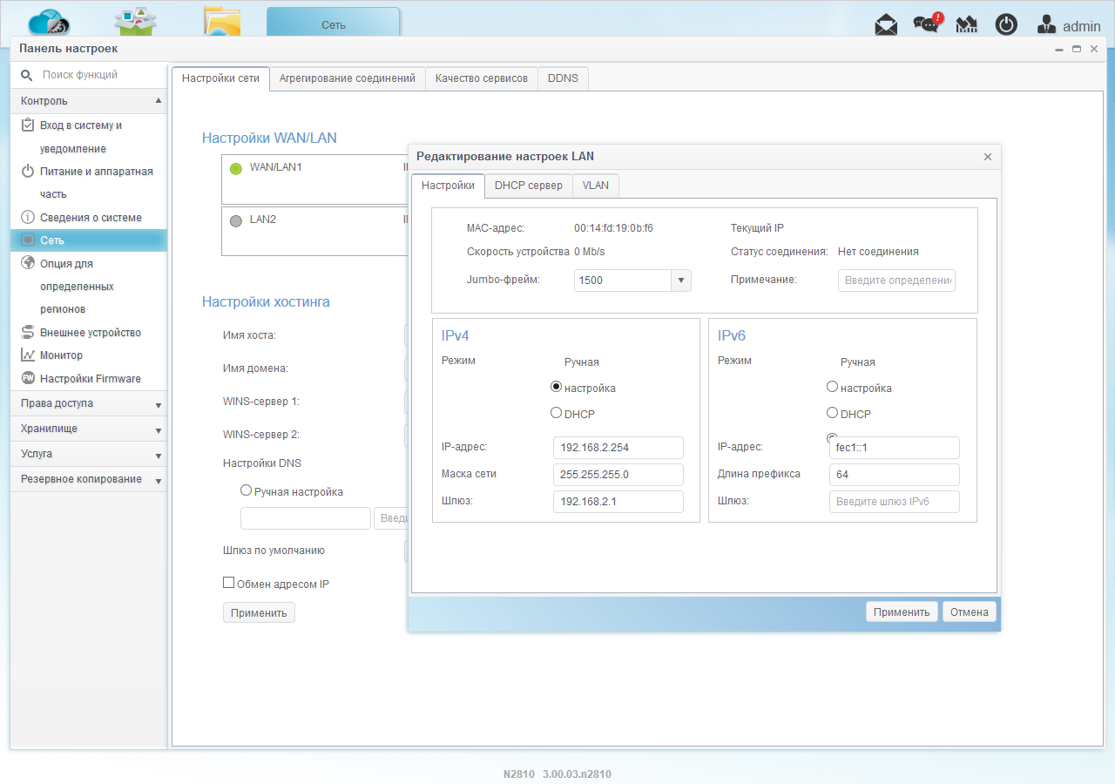Select IPv6 manual 'настройка' radio button

coord(832,386)
